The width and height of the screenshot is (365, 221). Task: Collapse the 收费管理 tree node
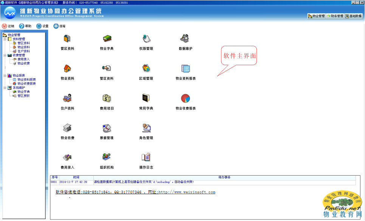(5, 55)
